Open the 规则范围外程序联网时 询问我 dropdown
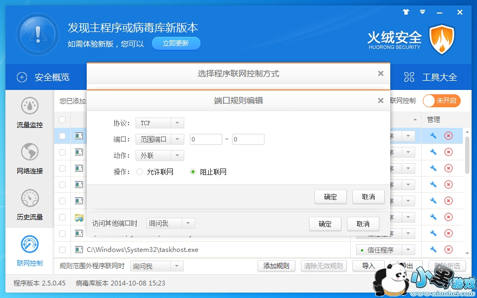The height and width of the screenshot is (298, 477). 157,266
